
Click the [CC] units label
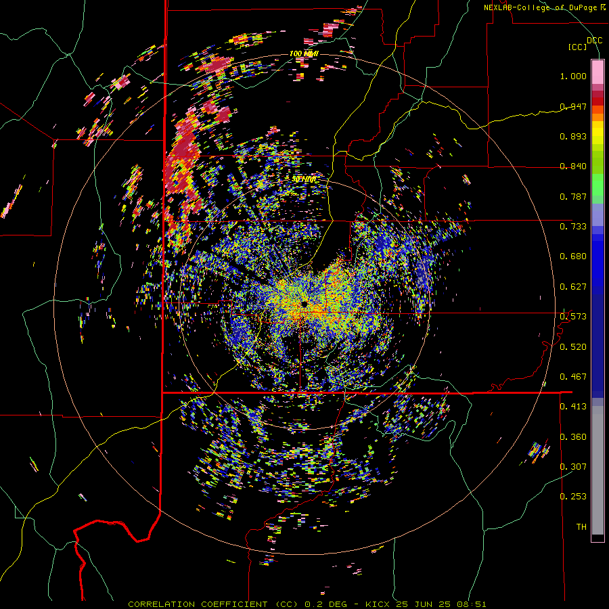pyautogui.click(x=577, y=47)
